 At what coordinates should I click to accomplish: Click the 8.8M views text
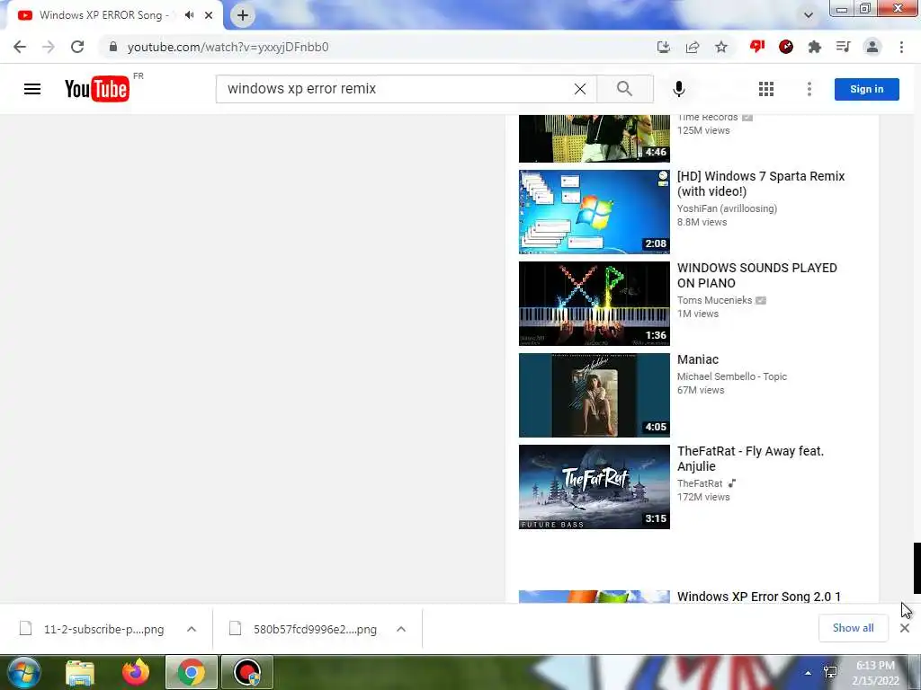click(x=702, y=222)
